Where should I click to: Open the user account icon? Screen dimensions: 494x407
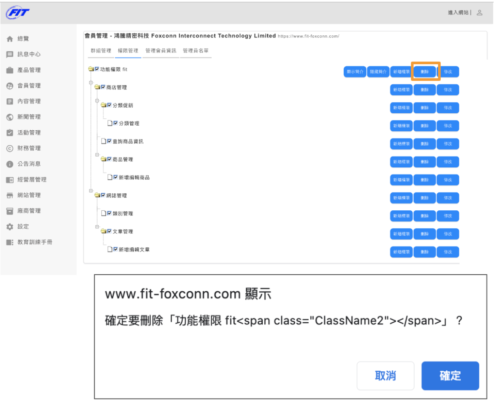[480, 13]
